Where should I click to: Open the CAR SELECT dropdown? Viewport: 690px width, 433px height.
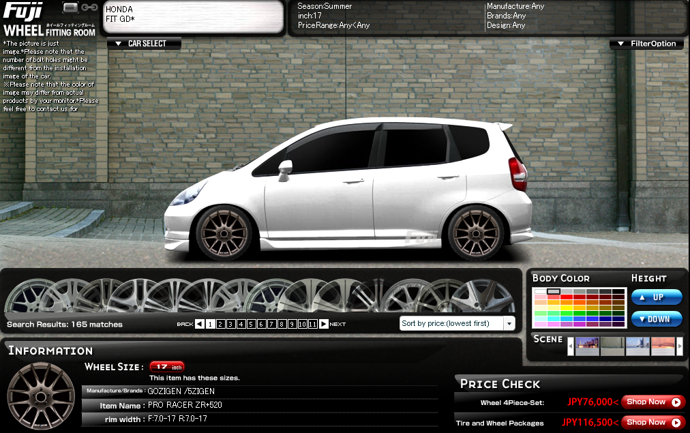click(144, 44)
